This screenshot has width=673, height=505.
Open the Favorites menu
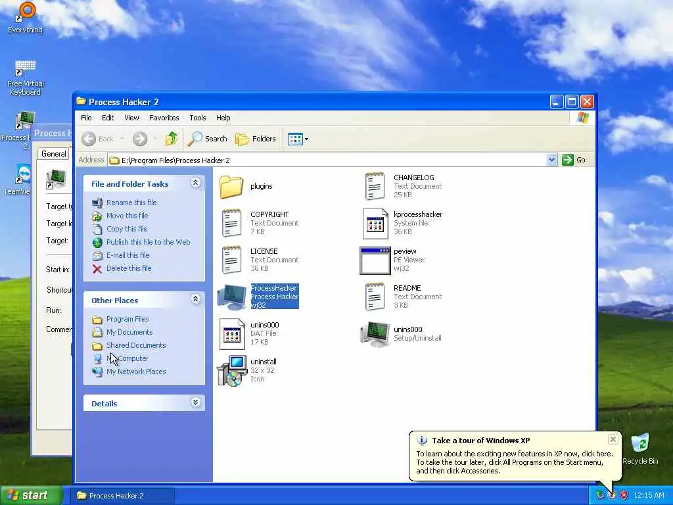pos(164,118)
